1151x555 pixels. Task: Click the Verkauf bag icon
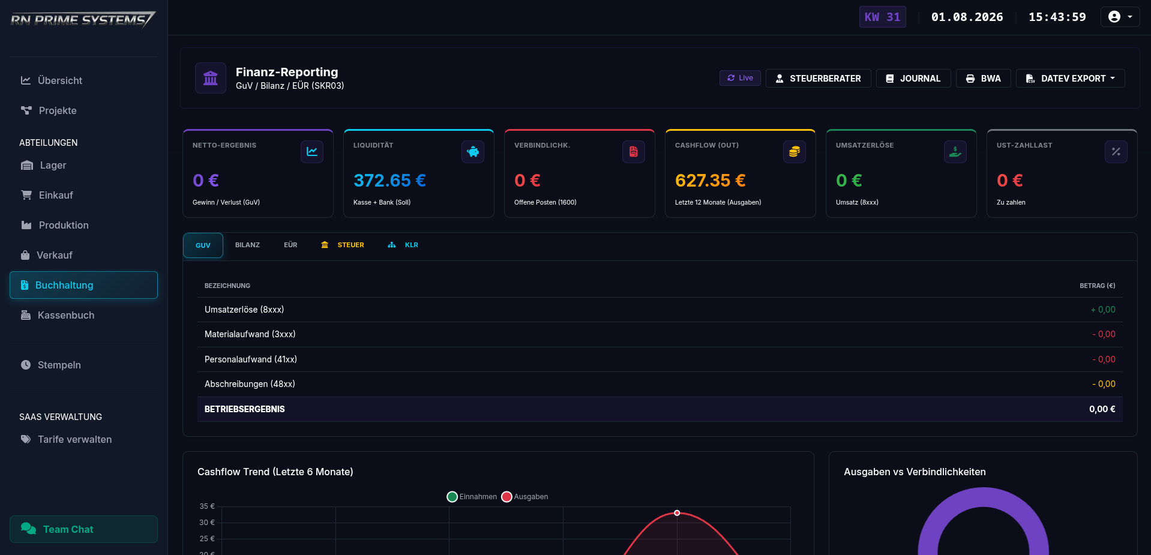[25, 255]
